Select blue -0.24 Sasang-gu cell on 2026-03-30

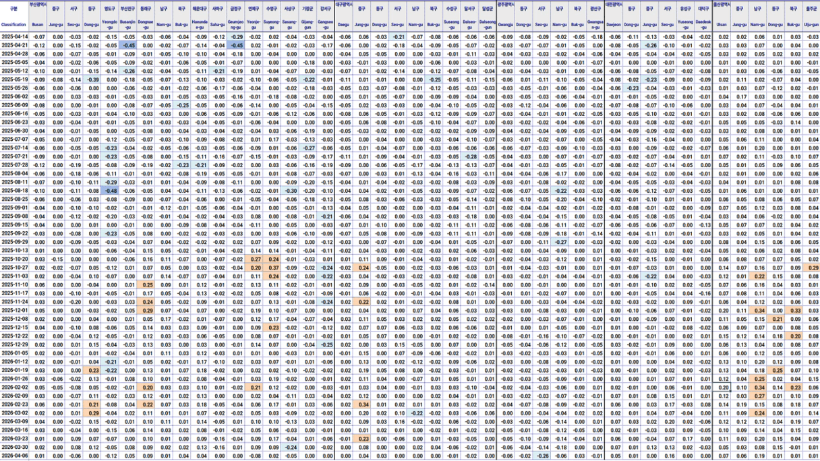291,447
